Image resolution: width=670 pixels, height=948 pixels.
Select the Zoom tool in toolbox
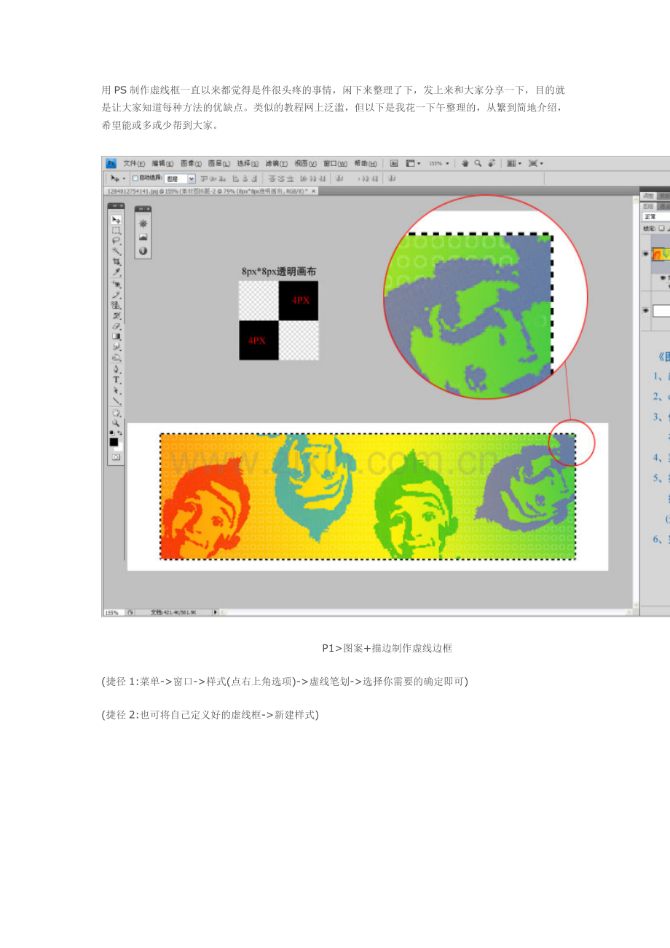tap(116, 423)
